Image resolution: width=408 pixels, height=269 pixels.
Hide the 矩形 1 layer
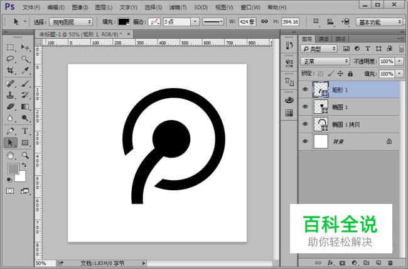tap(305, 89)
